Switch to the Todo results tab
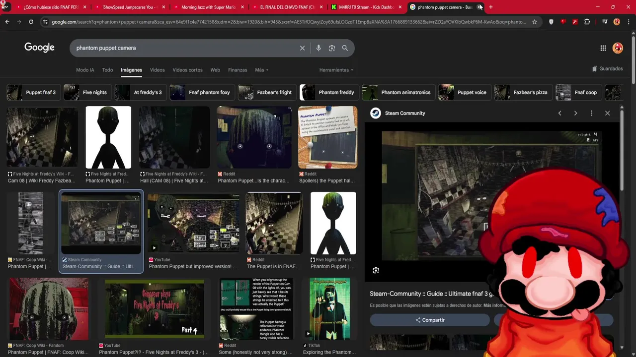This screenshot has height=357, width=636. click(x=107, y=70)
